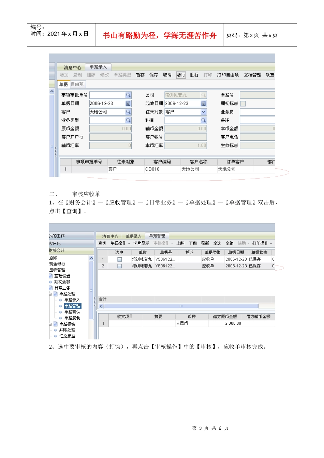Click up arrow of navigation tree scrollbar
Screen dimensions: 324x458
coord(91,258)
